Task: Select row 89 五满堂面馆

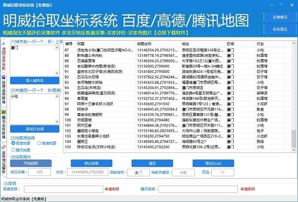Action: coord(177,61)
